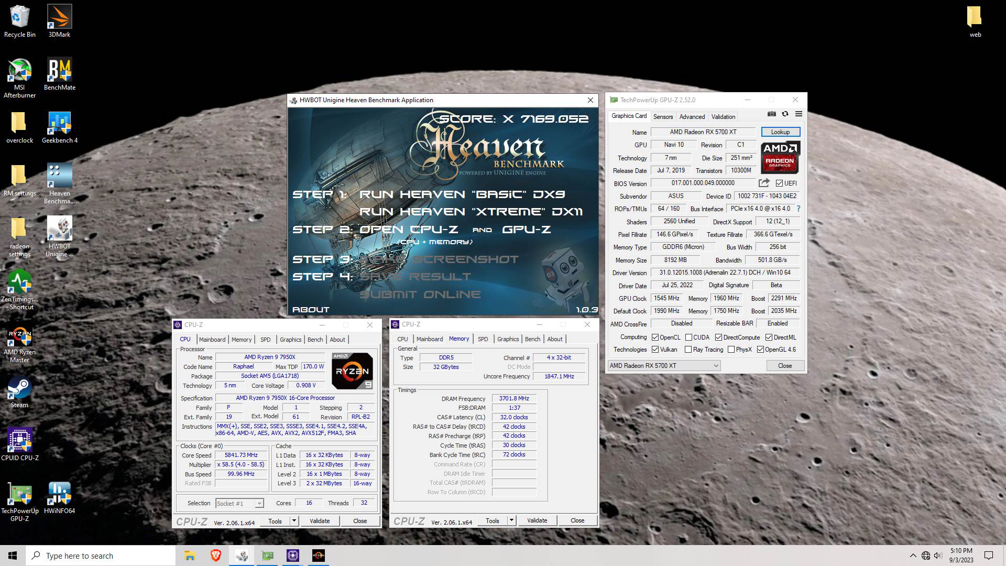
Task: Open the Recycle Bin desktop icon
Action: 20,21
